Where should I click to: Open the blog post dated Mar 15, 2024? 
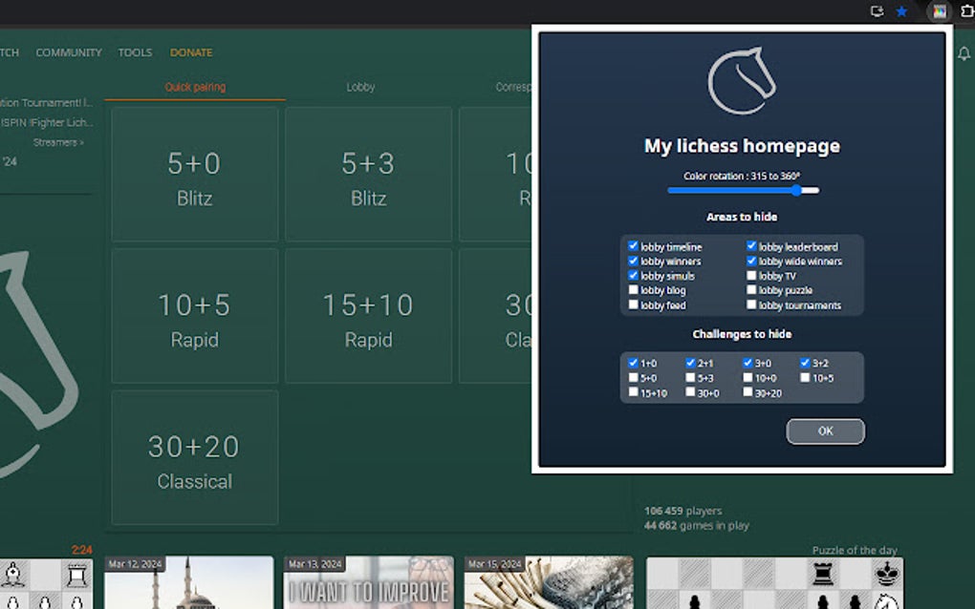coord(549,582)
